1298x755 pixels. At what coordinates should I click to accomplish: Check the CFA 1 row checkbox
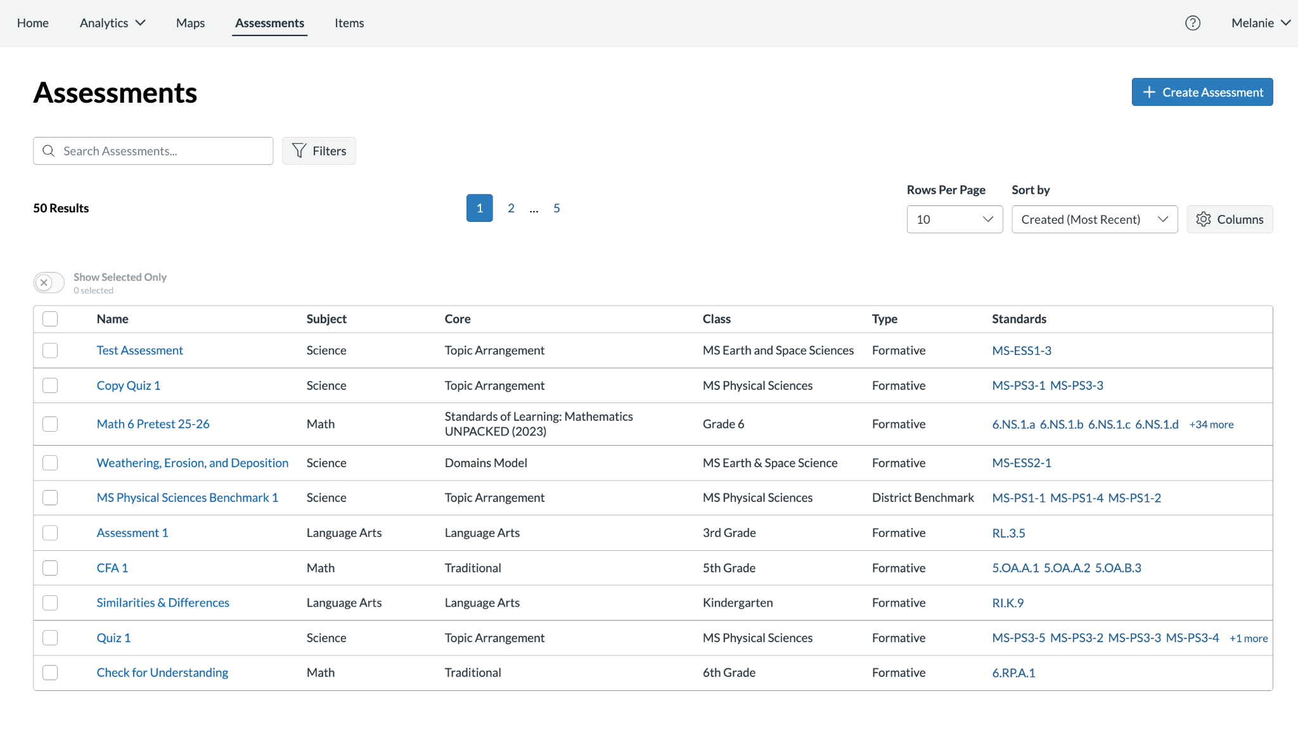pyautogui.click(x=50, y=568)
